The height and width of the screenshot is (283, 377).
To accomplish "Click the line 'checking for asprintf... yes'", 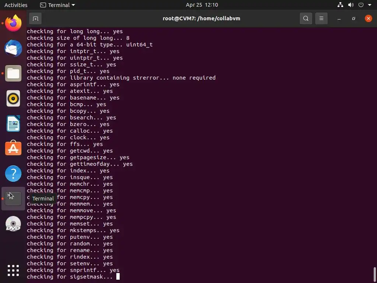I will coord(73,84).
